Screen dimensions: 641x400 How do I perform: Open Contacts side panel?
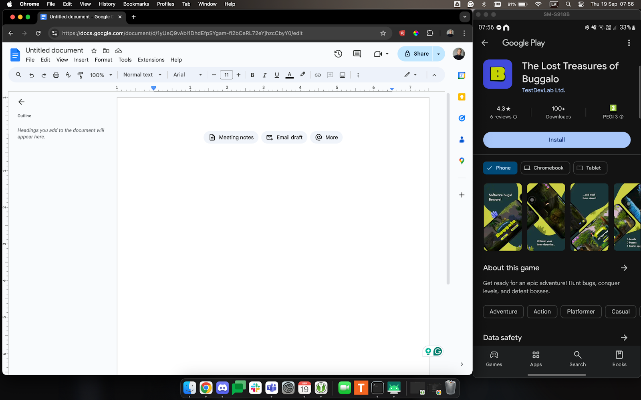462,139
